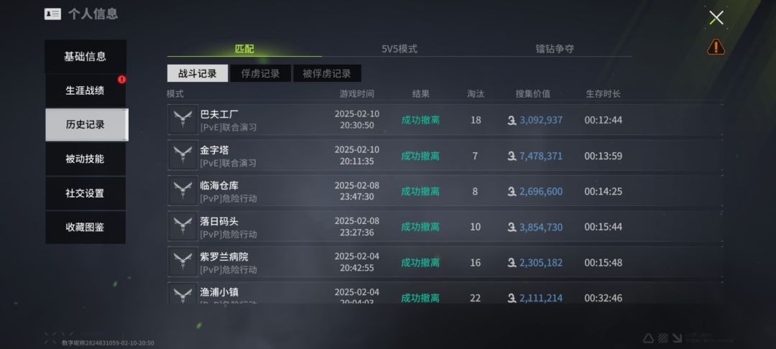Tap the currency icon beside 2,696,600

(x=512, y=191)
